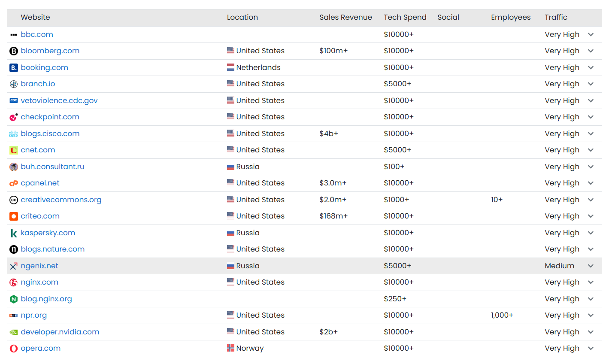Screen dimensions: 609x355
Task: Click the buh.consultant.ru avatar icon
Action: [14, 167]
